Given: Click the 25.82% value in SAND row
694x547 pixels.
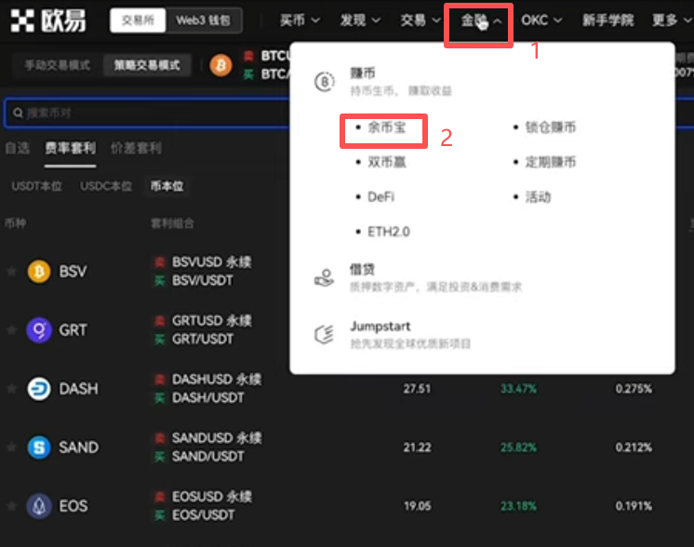Looking at the screenshot, I should (x=518, y=447).
